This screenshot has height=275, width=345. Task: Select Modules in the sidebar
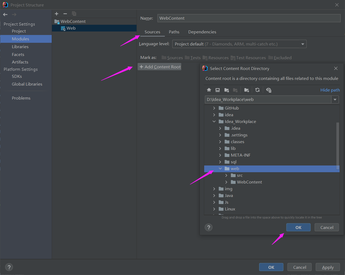pos(26,39)
